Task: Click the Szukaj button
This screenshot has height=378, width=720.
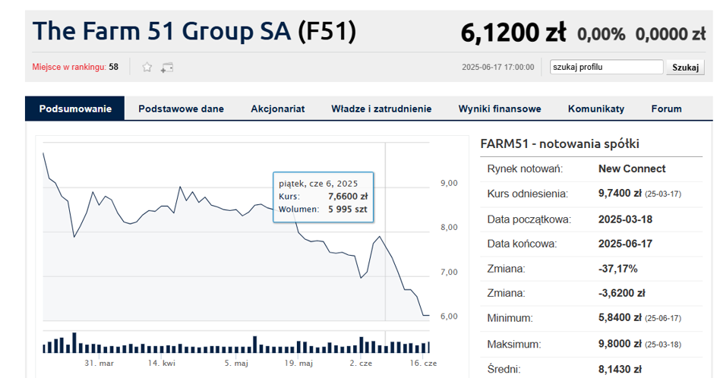Action: click(686, 68)
